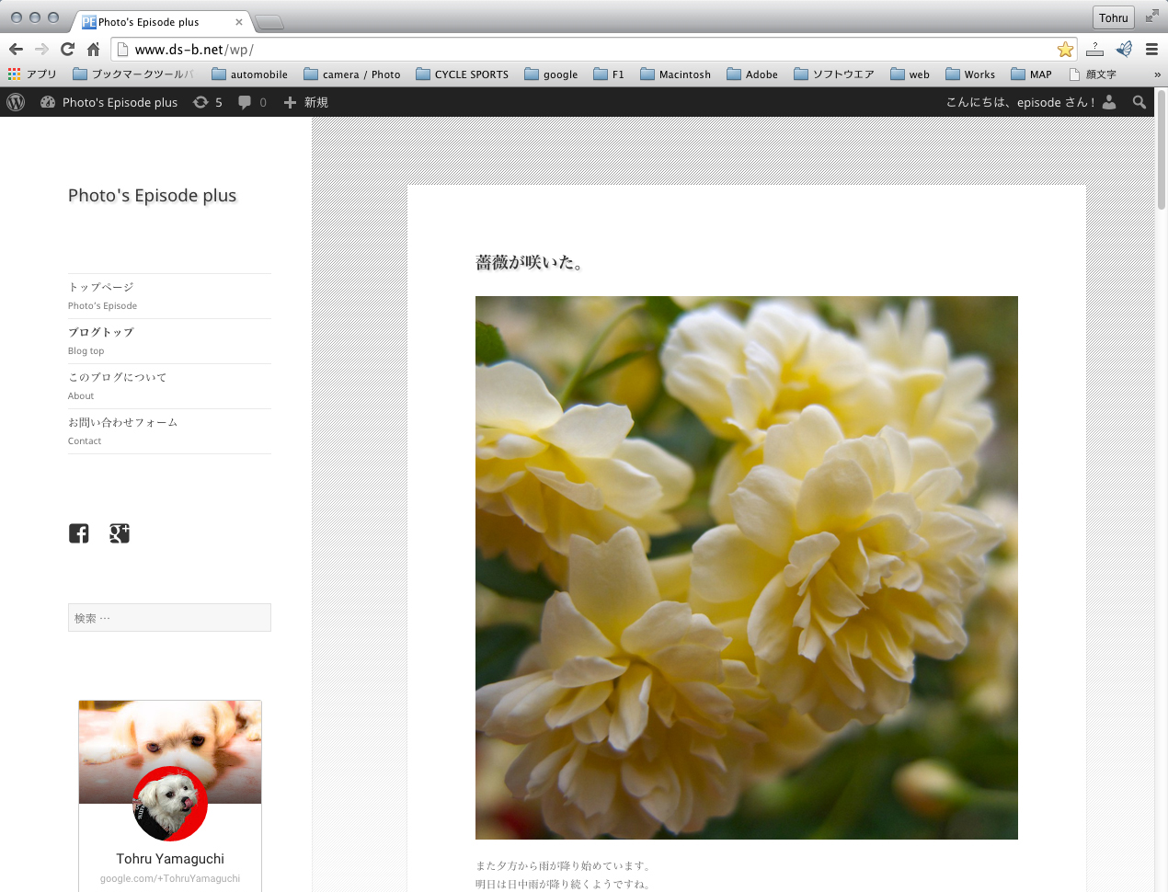Open the updates icon showing 5
This screenshot has width=1168, height=892.
click(x=207, y=102)
